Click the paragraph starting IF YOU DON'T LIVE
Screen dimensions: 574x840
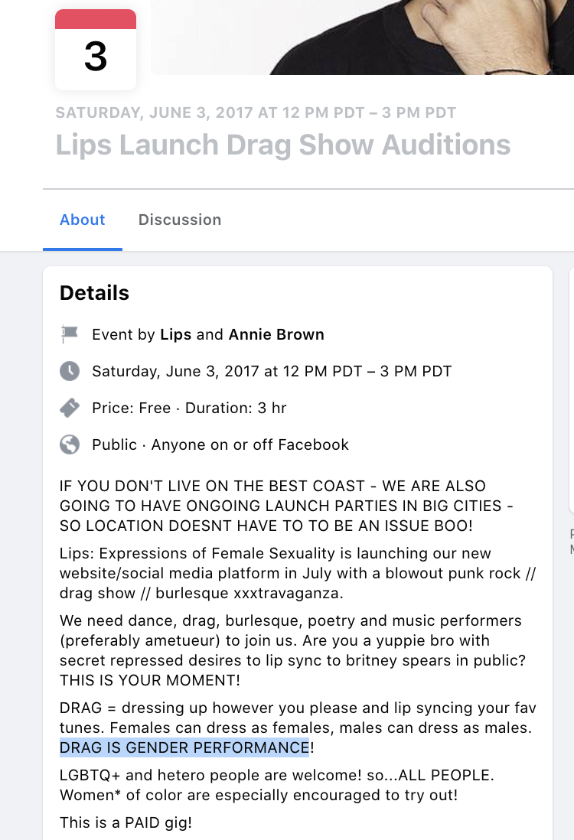tap(286, 506)
